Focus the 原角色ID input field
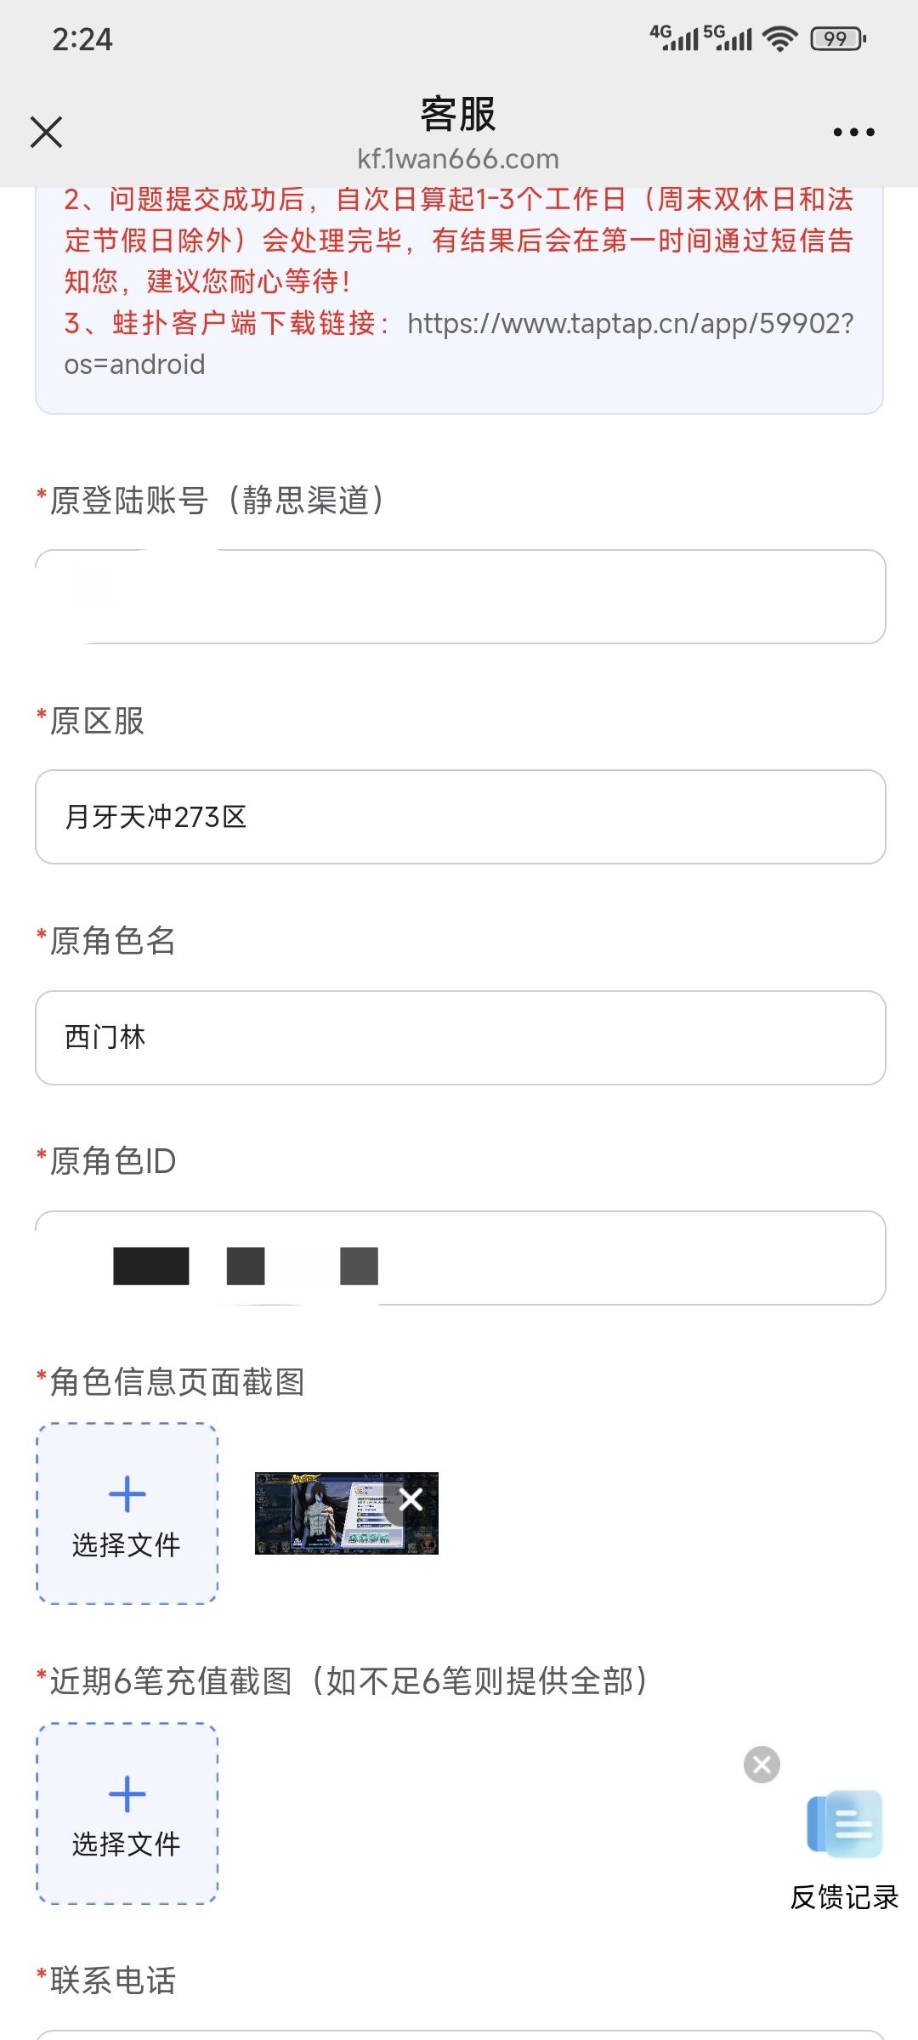Screen dimensions: 918x2040 pos(460,1258)
